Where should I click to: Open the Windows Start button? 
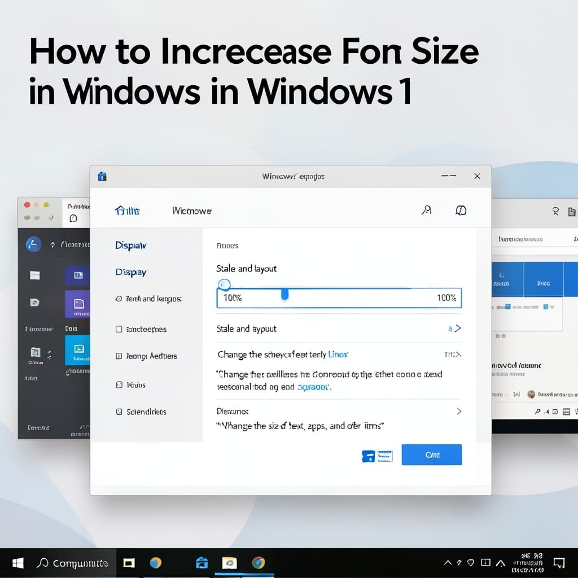click(x=17, y=563)
